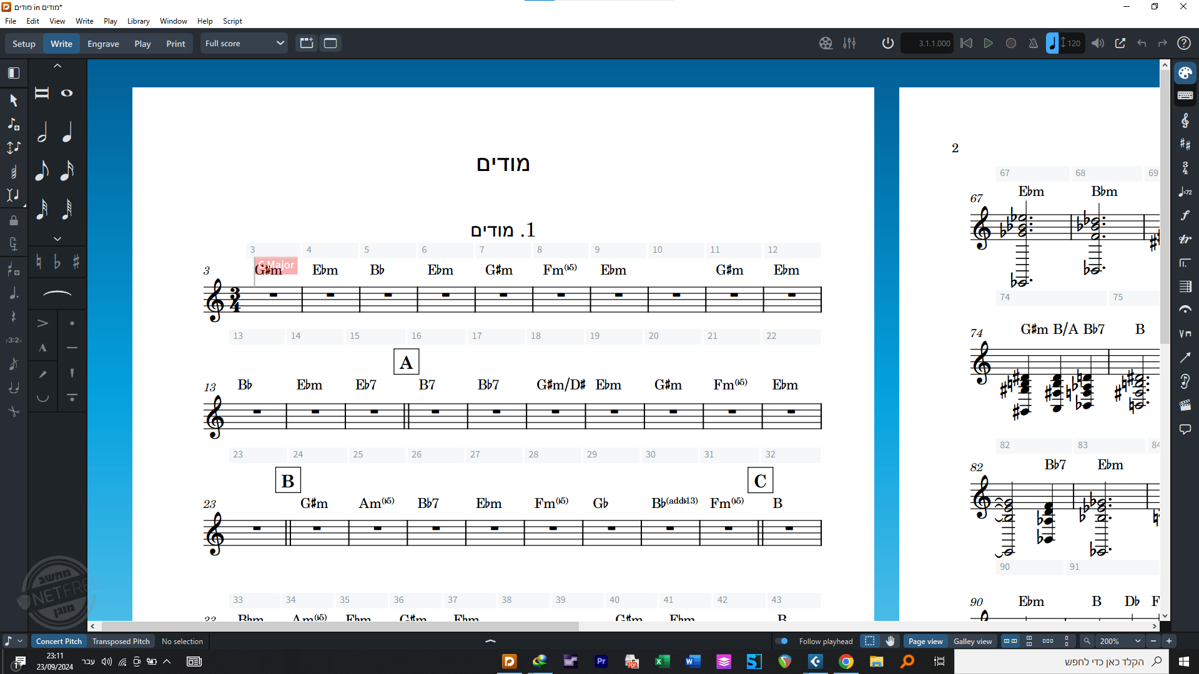Open the Write menu tab
The image size is (1199, 674).
84,21
